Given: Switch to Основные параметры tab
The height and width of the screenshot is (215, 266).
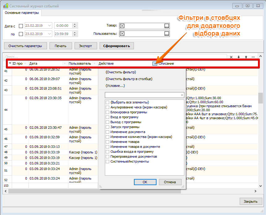Looking at the screenshot, I should 22,13.
